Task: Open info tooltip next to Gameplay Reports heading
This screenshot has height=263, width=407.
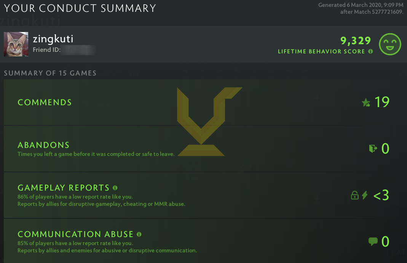Action: 115,188
